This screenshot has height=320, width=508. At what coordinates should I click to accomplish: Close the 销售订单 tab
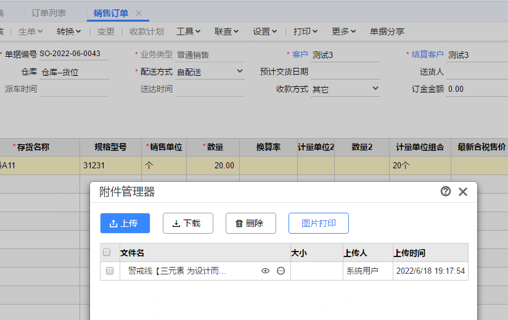point(139,14)
